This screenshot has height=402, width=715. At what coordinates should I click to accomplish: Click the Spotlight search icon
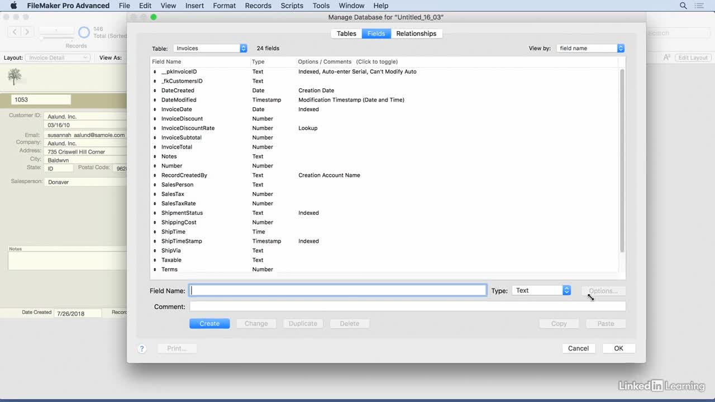pos(683,6)
